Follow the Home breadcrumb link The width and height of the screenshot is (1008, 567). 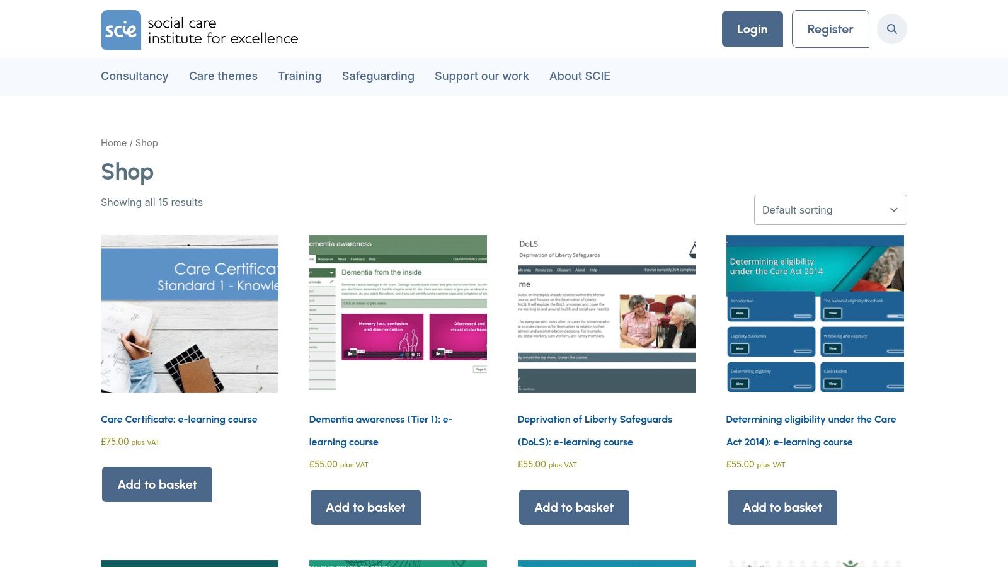click(113, 143)
